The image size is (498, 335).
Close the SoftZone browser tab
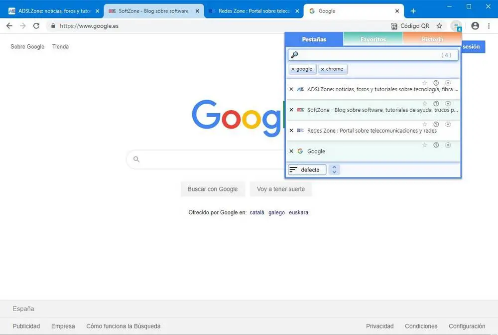197,11
